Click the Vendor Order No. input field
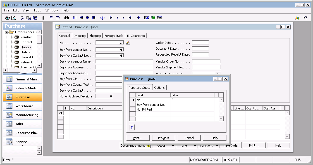 206,61
